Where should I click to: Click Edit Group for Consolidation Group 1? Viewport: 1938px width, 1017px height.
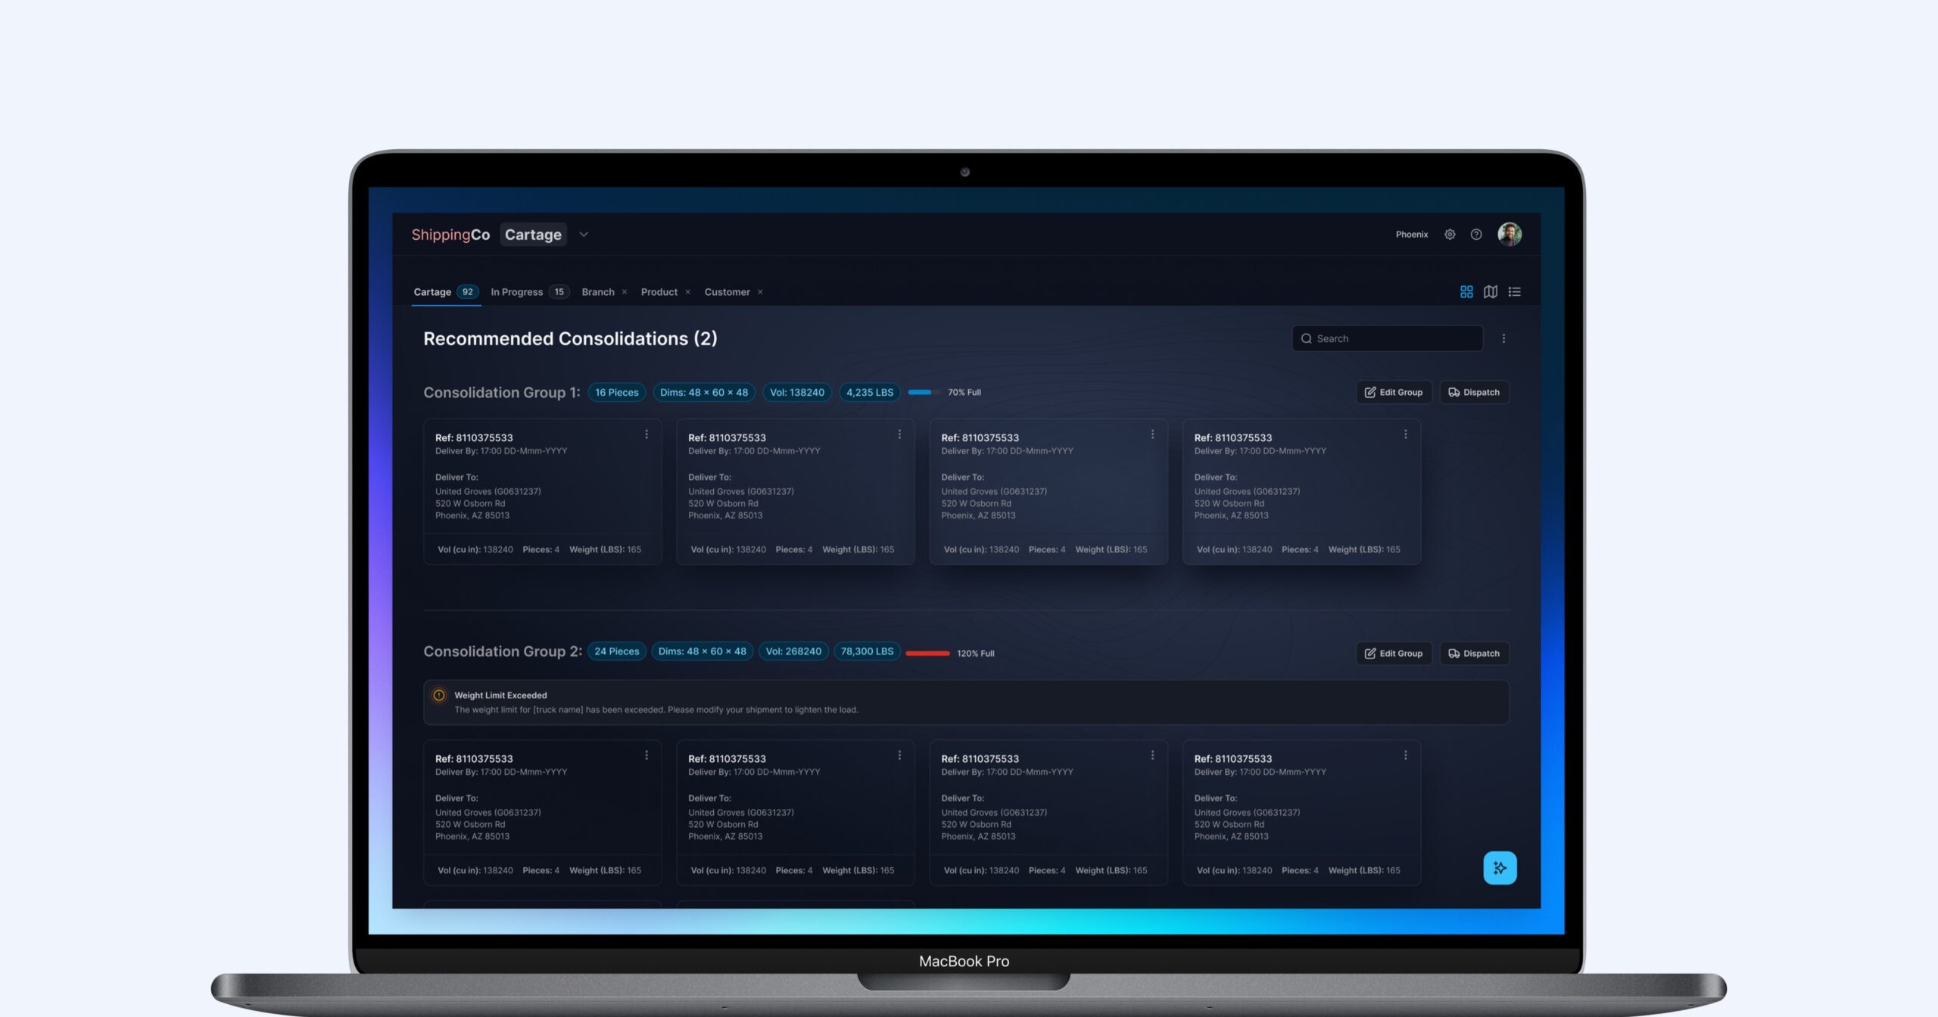(1393, 393)
